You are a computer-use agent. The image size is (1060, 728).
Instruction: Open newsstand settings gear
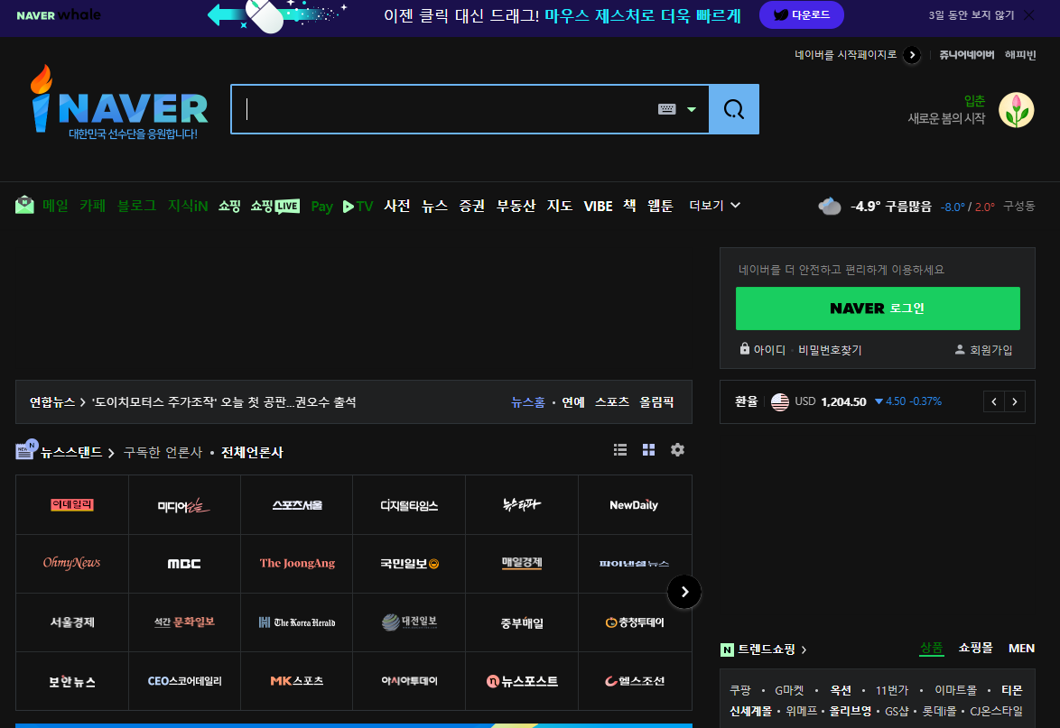click(x=677, y=450)
